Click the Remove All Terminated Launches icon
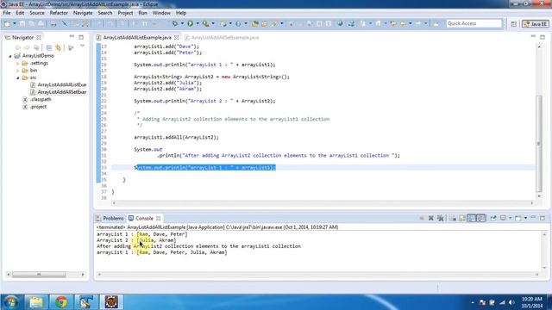 (x=440, y=218)
